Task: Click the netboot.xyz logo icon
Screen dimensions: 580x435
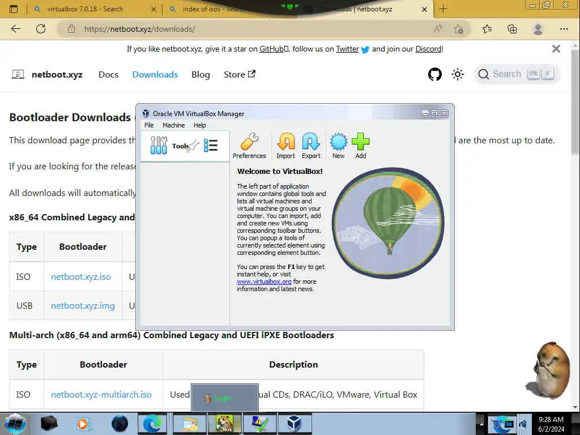Action: [18, 74]
